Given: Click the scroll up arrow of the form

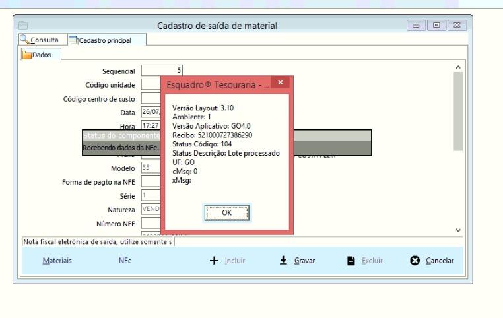Looking at the screenshot, I should pyautogui.click(x=458, y=67).
